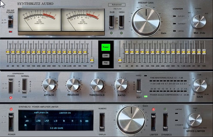Click the equalizer Link button

(x=106, y=55)
